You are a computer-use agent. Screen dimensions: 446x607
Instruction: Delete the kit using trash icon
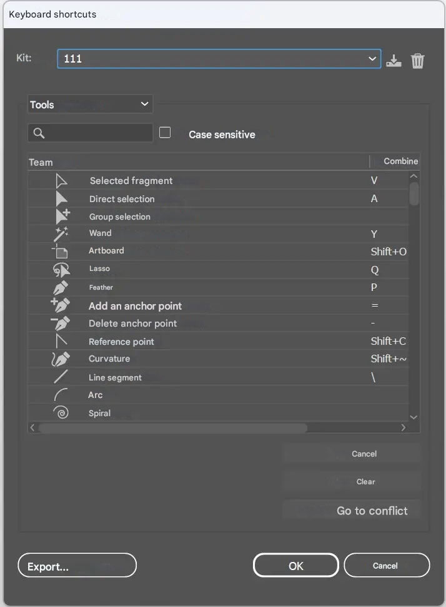tap(417, 60)
